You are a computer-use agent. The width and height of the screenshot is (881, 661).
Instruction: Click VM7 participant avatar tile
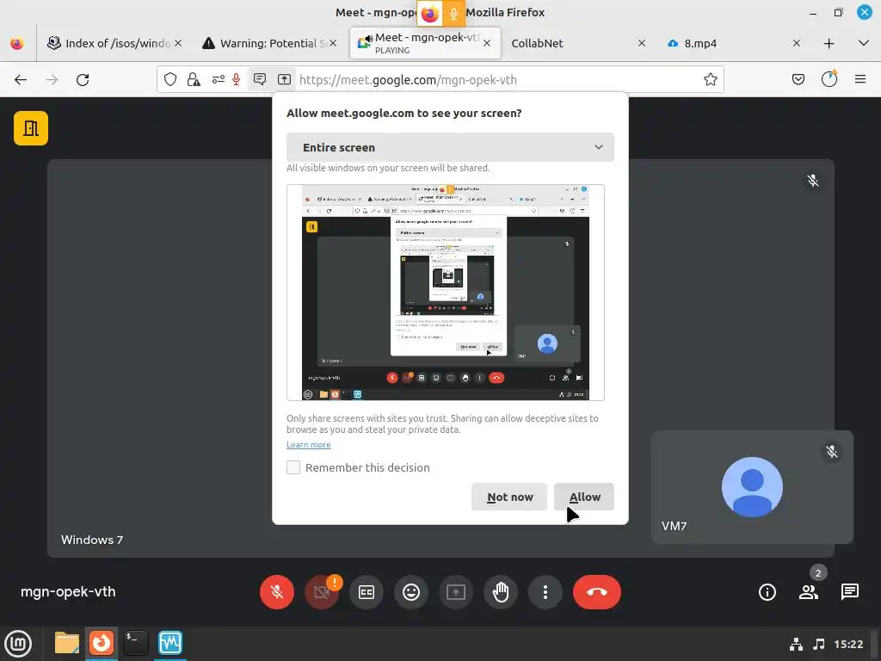pos(752,487)
